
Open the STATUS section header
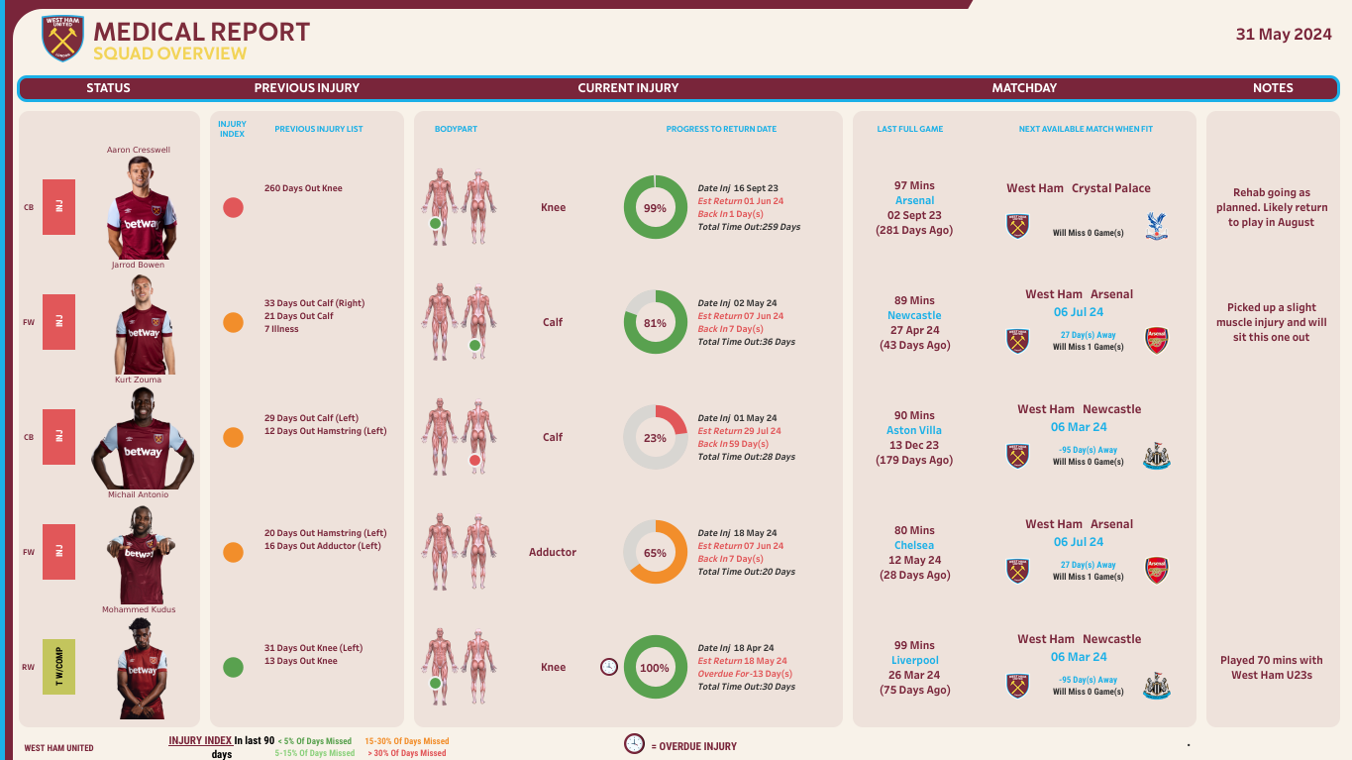tap(108, 88)
